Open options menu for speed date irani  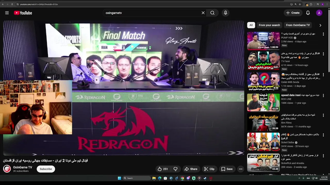point(323,95)
